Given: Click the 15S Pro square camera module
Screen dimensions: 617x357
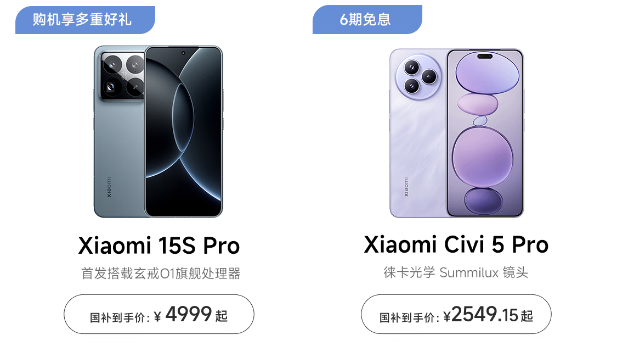Looking at the screenshot, I should (123, 76).
